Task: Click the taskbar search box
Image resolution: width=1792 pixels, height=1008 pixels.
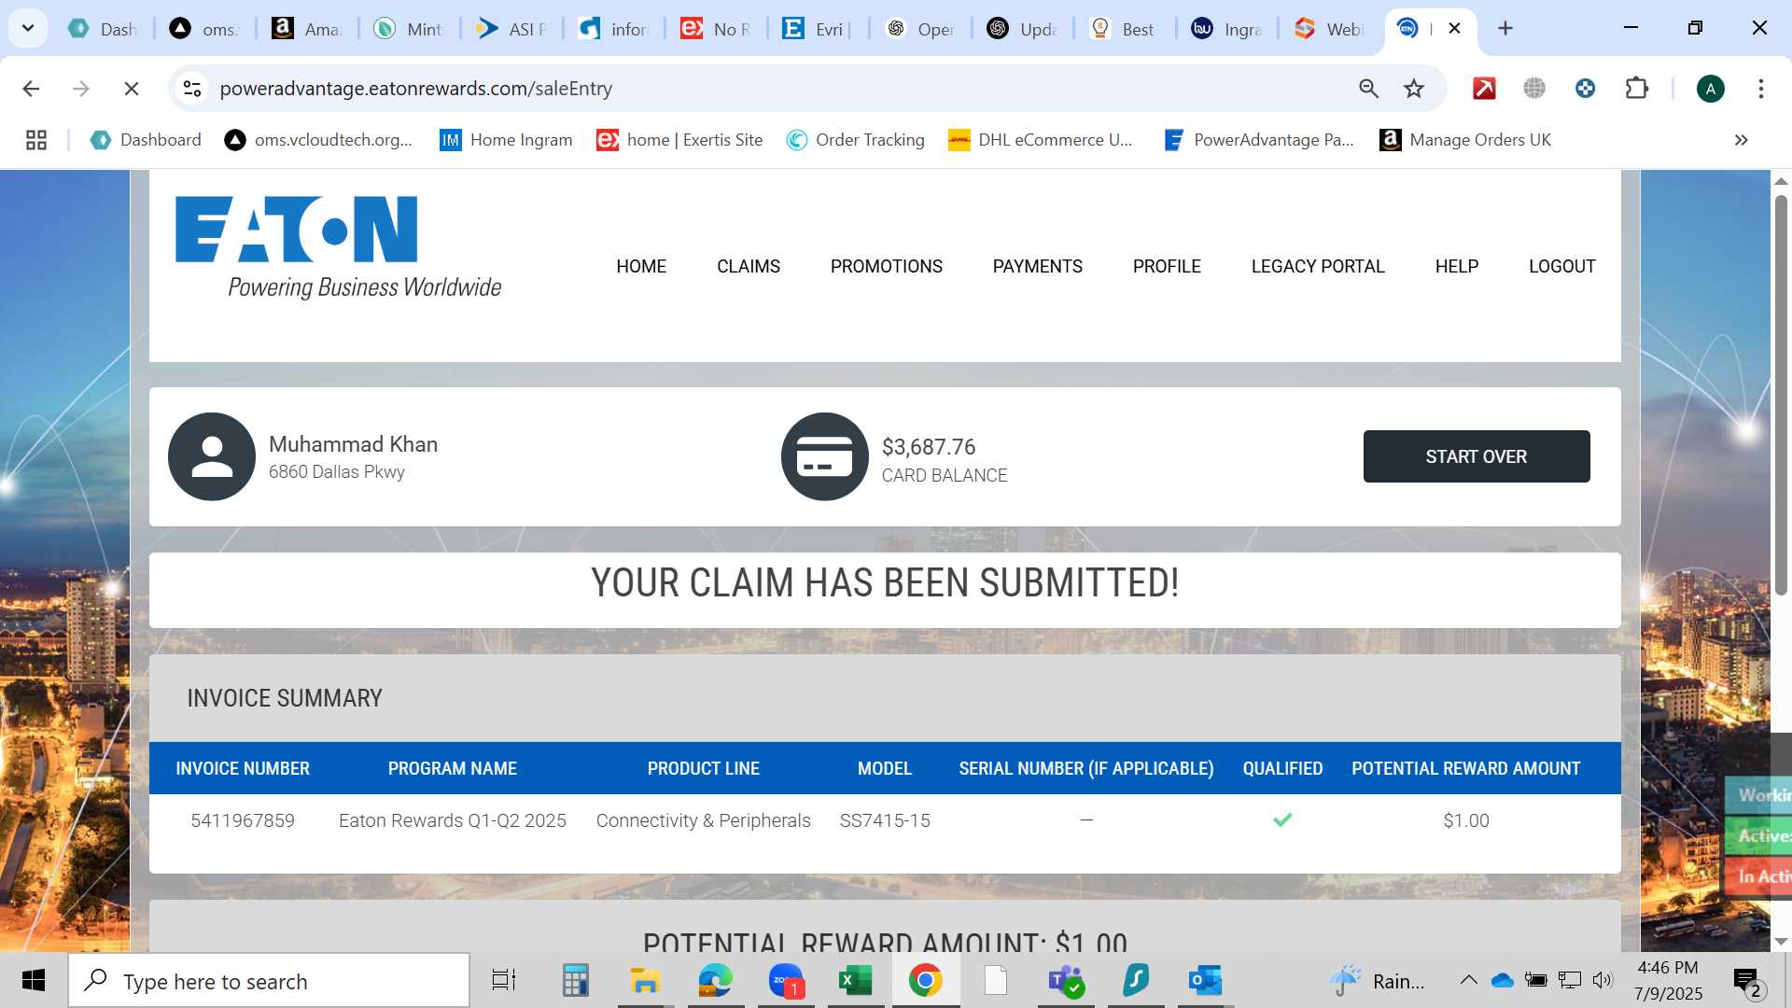Action: pyautogui.click(x=269, y=981)
